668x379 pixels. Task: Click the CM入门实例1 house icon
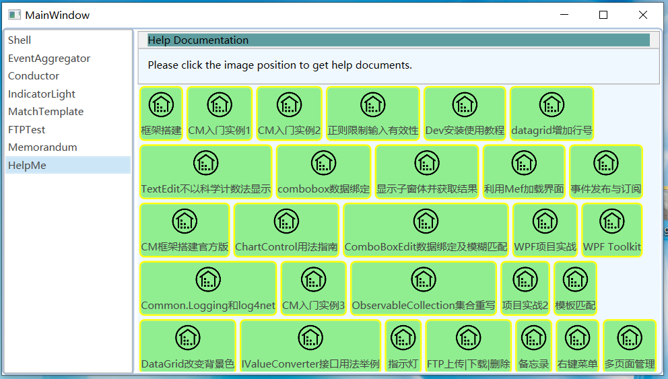click(x=220, y=105)
